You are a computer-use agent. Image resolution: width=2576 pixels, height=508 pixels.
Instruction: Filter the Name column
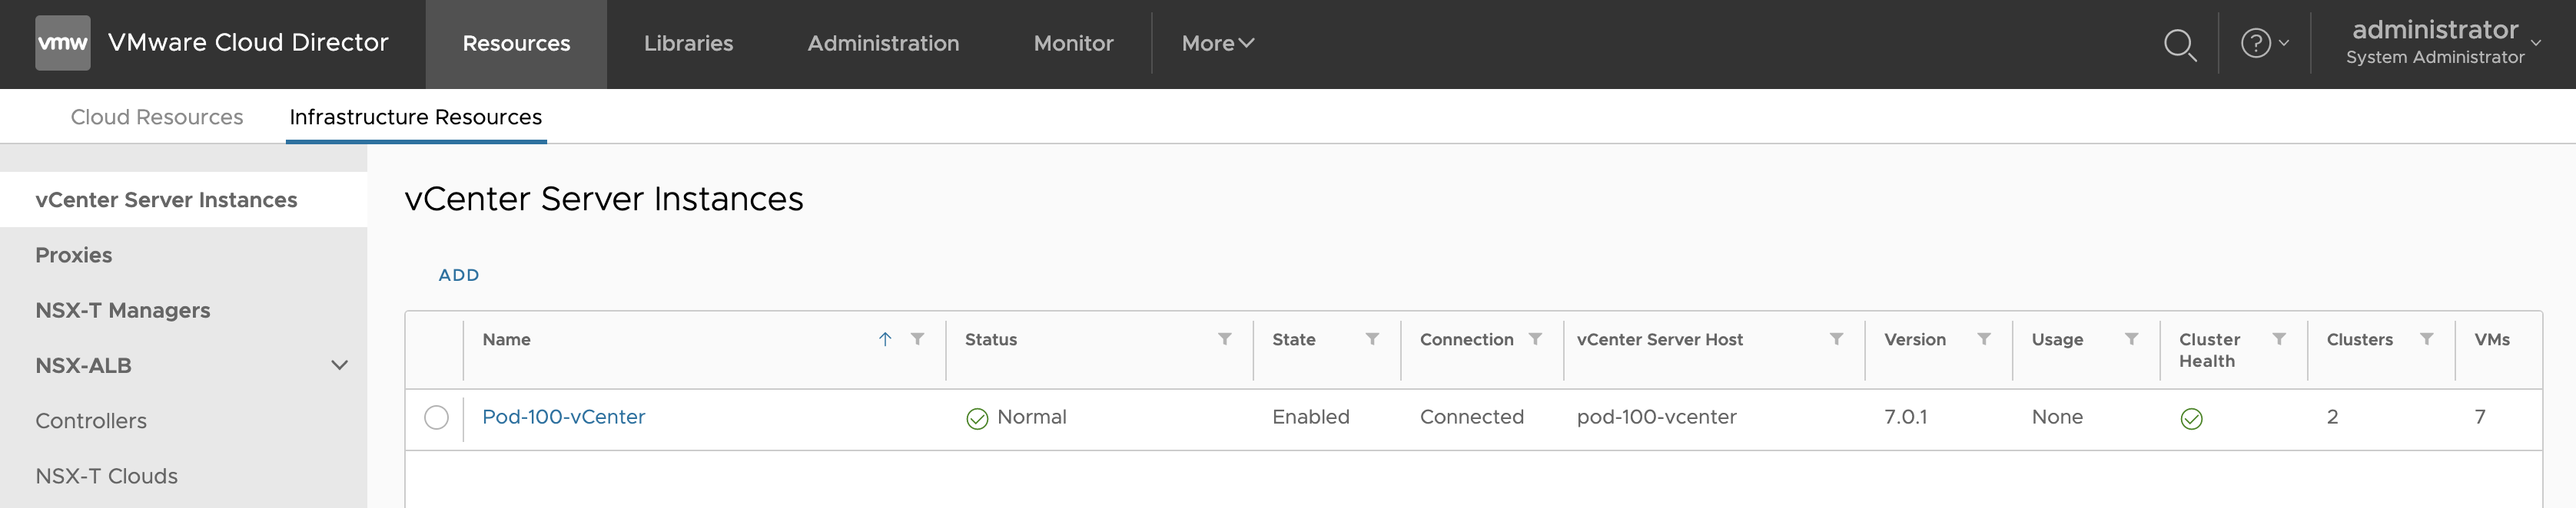[917, 339]
